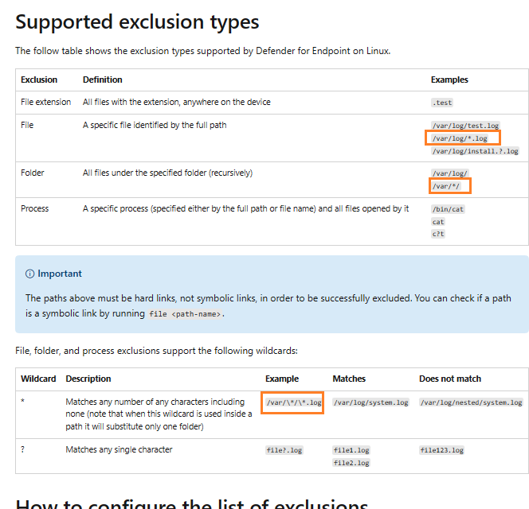Click 'A specific file identified by the full path'
Image resolution: width=529 pixels, height=509 pixels.
[x=155, y=125]
